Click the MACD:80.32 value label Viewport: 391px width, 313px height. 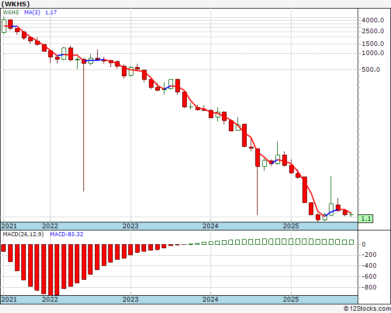pos(67,234)
